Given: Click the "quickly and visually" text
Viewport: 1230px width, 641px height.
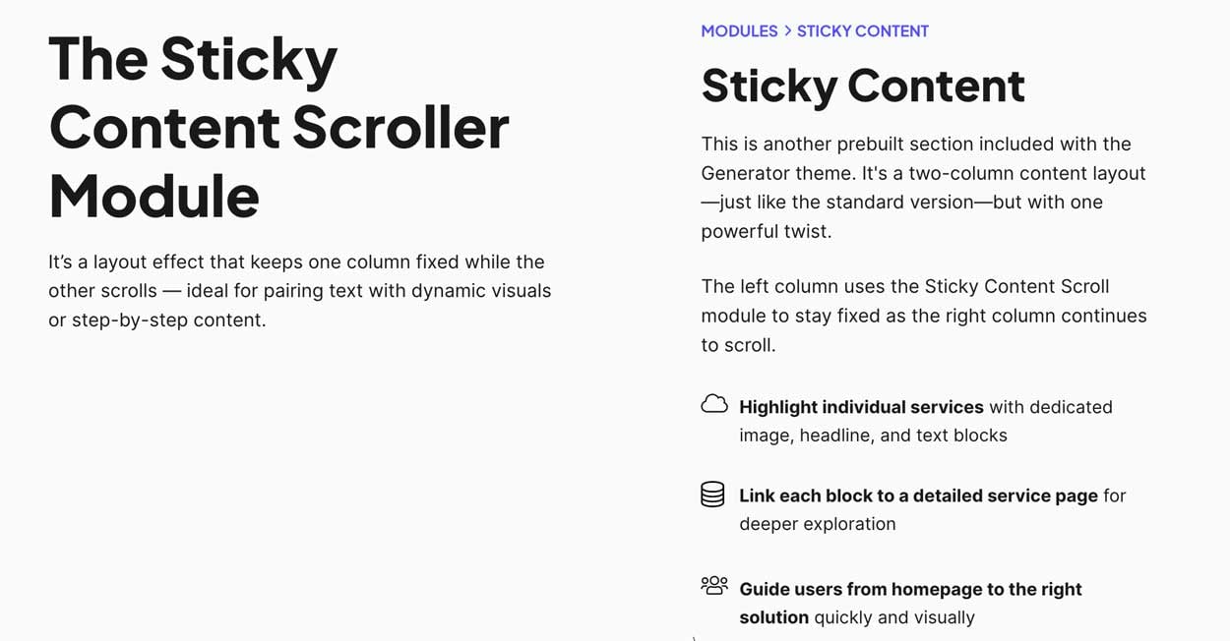Looking at the screenshot, I should click(x=893, y=617).
